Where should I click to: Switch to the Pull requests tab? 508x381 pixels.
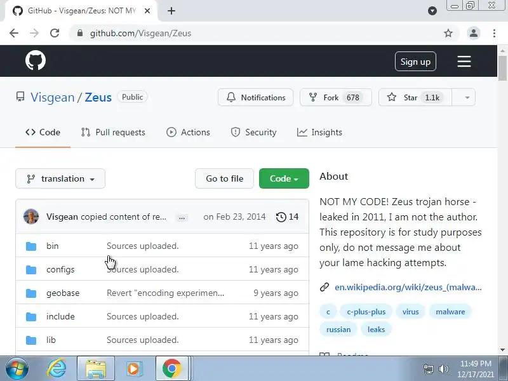pos(113,133)
